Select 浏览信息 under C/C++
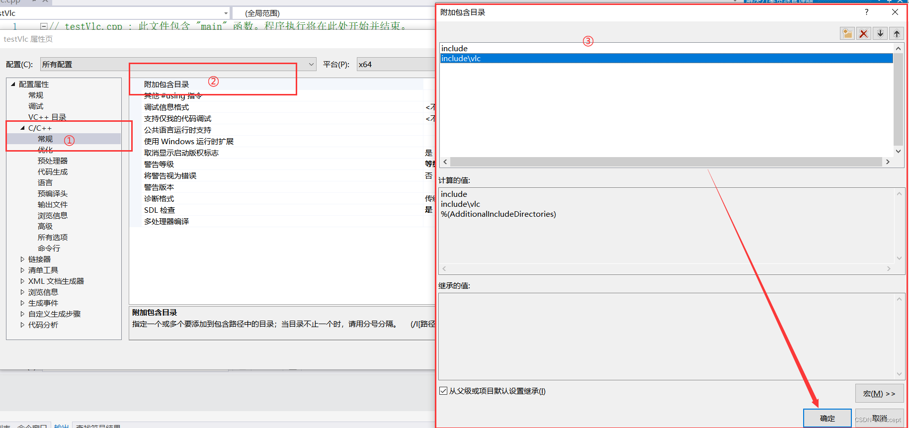The width and height of the screenshot is (909, 428). click(x=53, y=215)
